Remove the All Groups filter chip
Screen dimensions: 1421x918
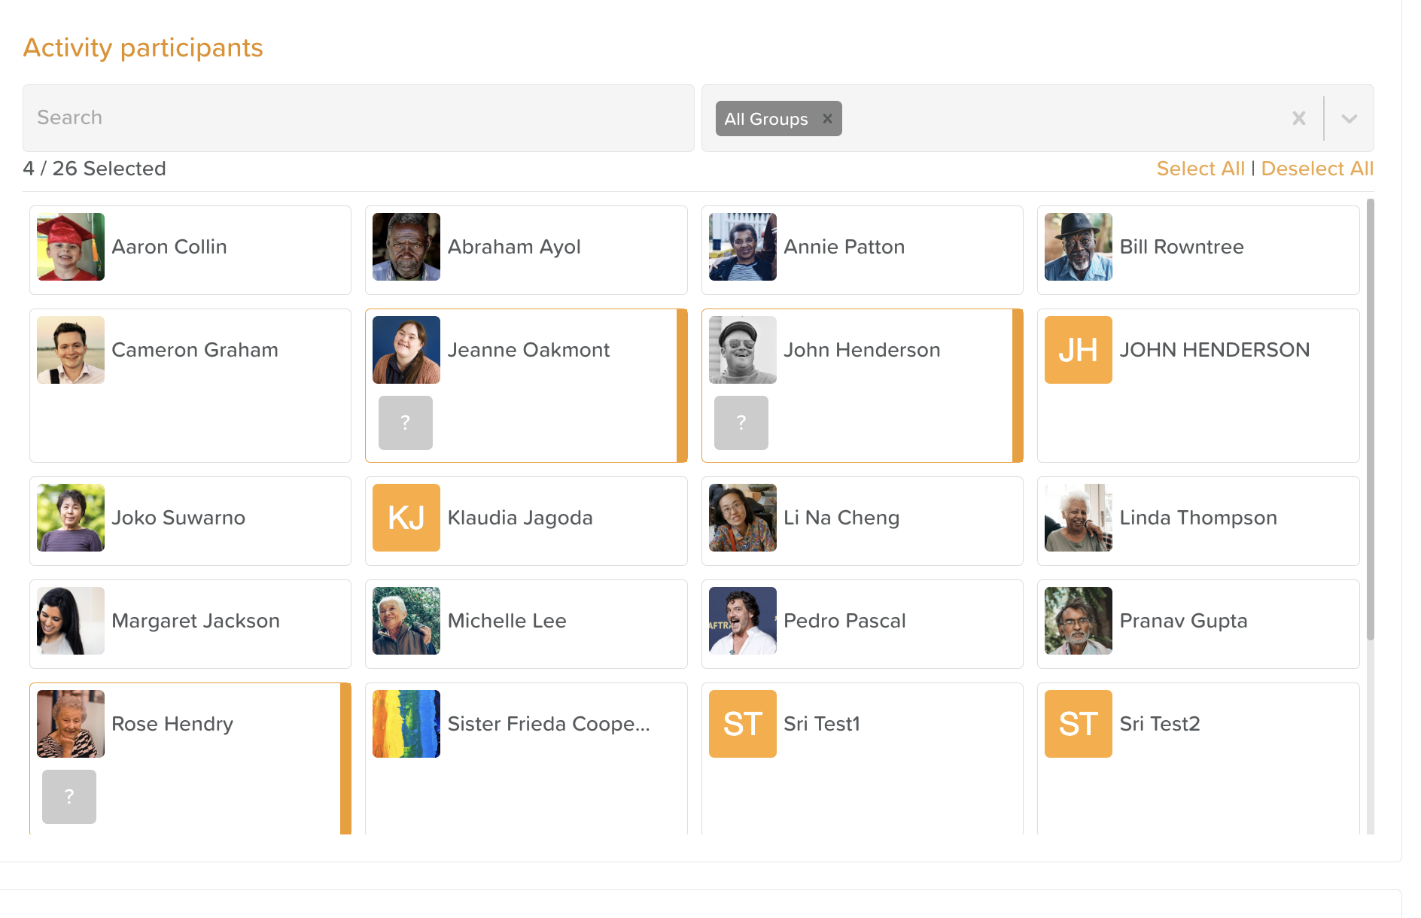827,119
